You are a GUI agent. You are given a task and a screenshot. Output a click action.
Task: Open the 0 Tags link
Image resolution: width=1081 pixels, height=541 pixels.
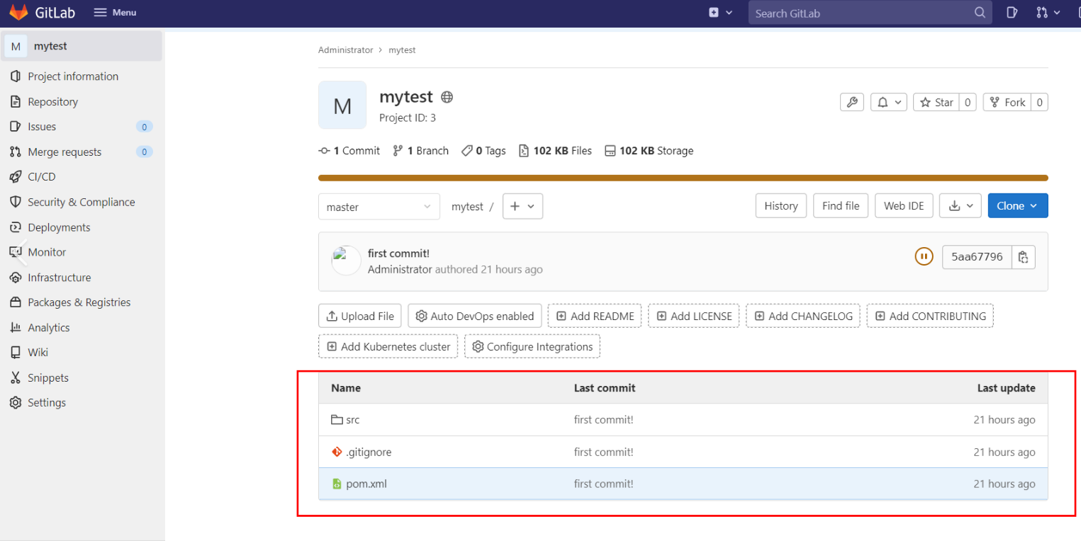[x=483, y=151]
